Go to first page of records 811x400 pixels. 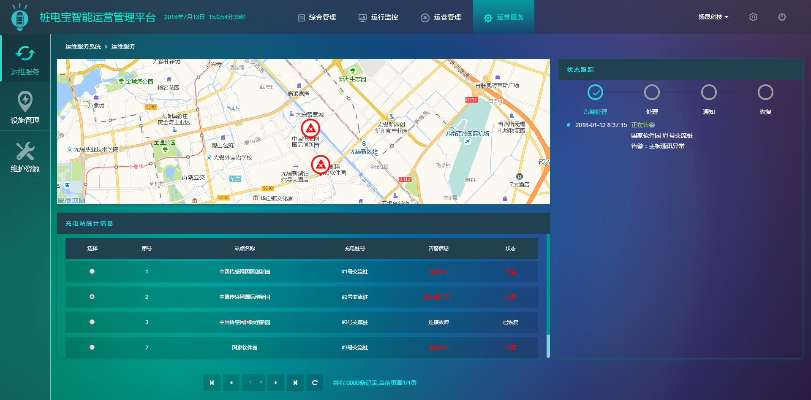[x=212, y=383]
